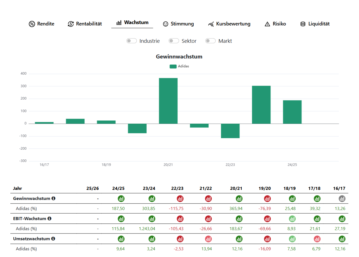Click the Umsatzwachstum value 3,24
Screen dimensions: 359x257
pyautogui.click(x=151, y=249)
